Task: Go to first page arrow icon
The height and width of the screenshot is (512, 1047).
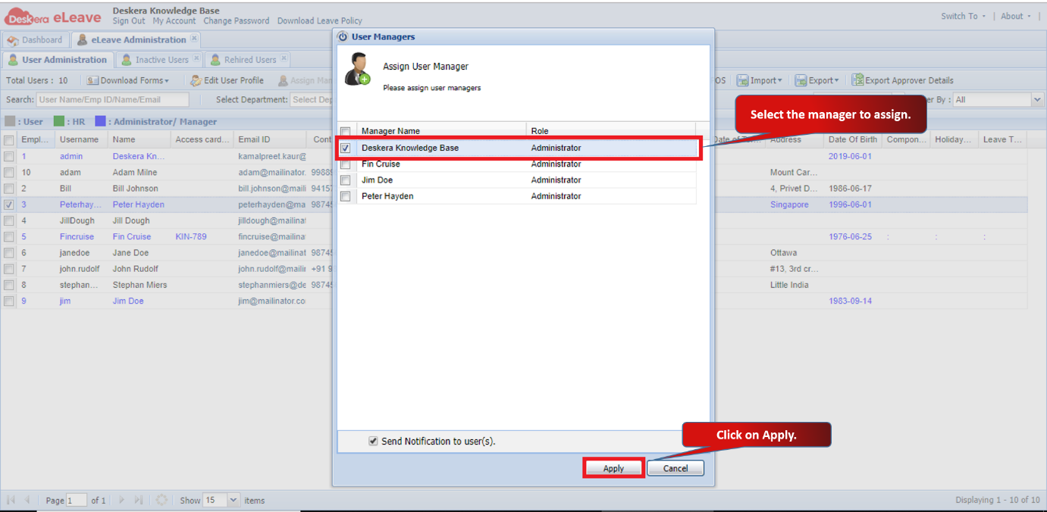Action: pyautogui.click(x=11, y=500)
